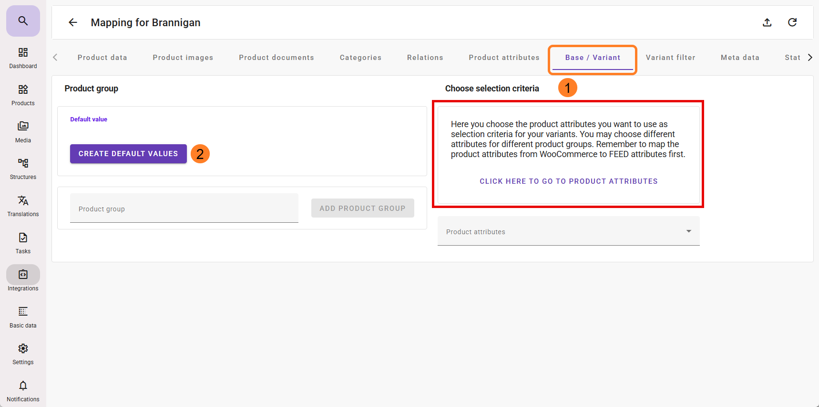Viewport: 819px width, 407px height.
Task: Click the search icon in sidebar
Action: coord(23,21)
